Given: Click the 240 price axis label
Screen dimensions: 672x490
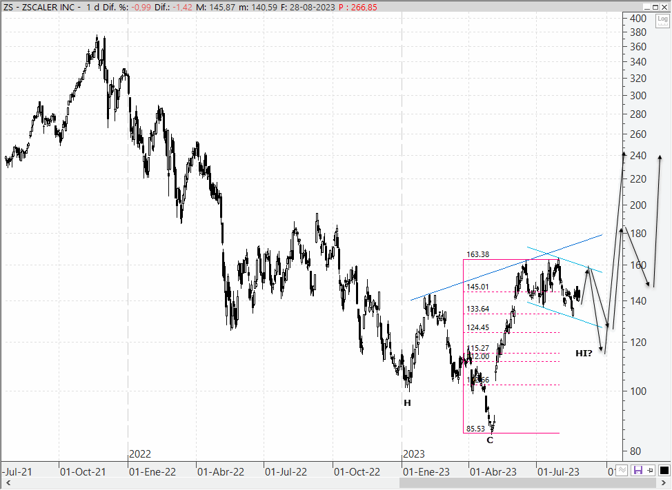Looking at the screenshot, I should (638, 155).
